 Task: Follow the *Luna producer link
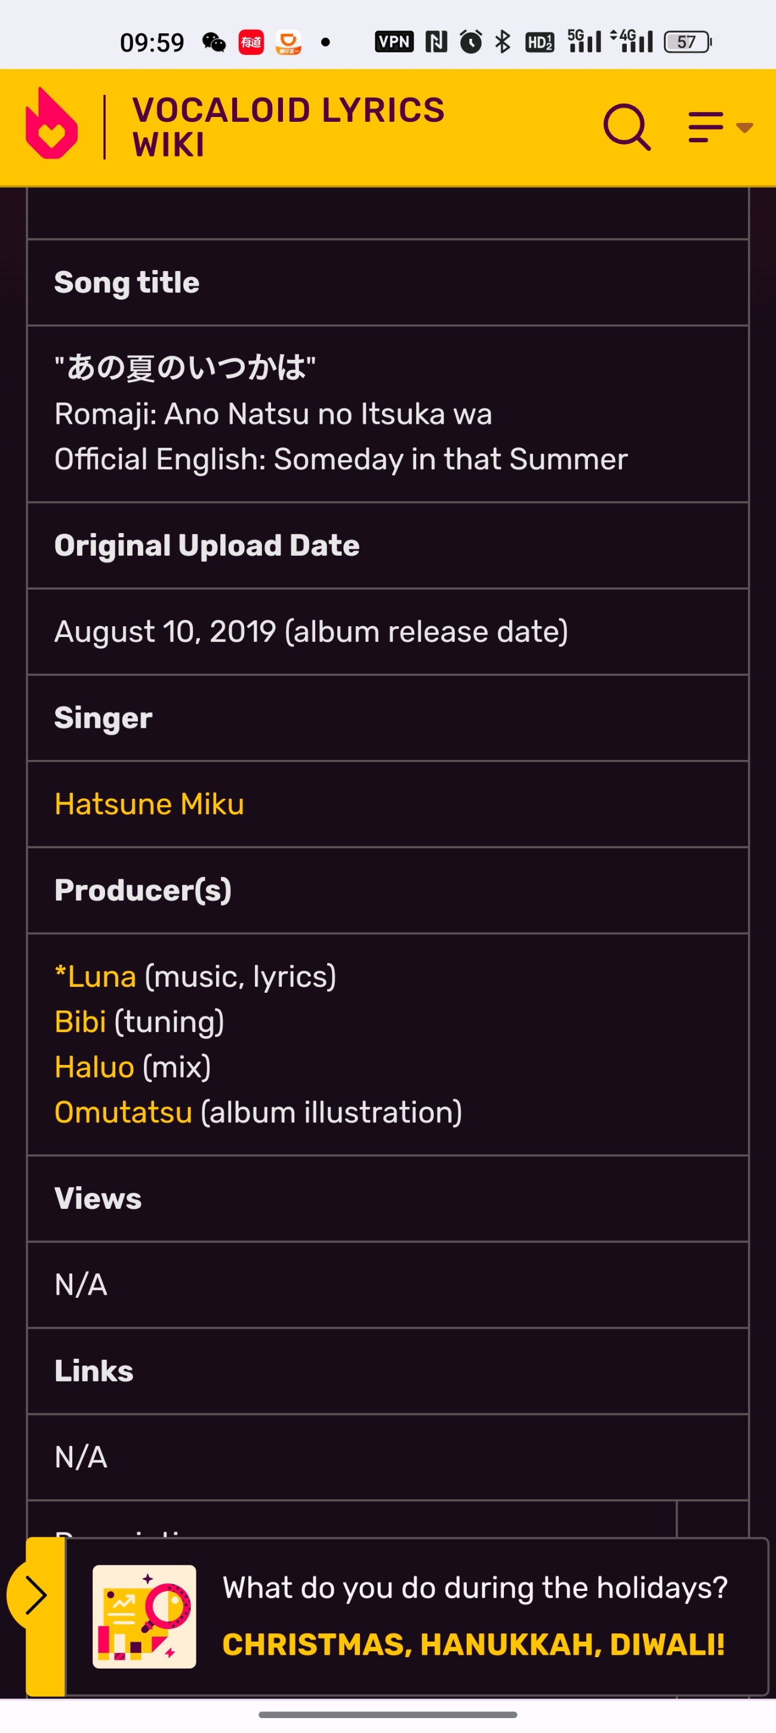tap(96, 976)
